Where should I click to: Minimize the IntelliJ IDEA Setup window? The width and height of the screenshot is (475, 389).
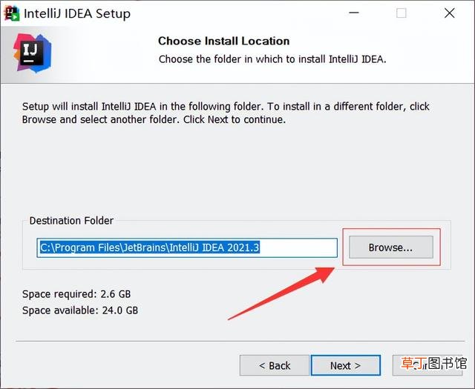[354, 13]
